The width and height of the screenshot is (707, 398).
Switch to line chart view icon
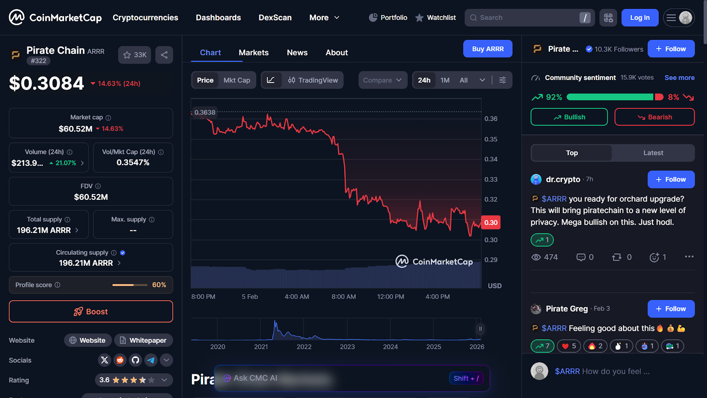(271, 80)
